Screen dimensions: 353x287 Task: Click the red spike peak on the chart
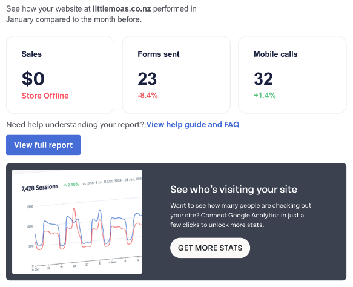(x=74, y=209)
